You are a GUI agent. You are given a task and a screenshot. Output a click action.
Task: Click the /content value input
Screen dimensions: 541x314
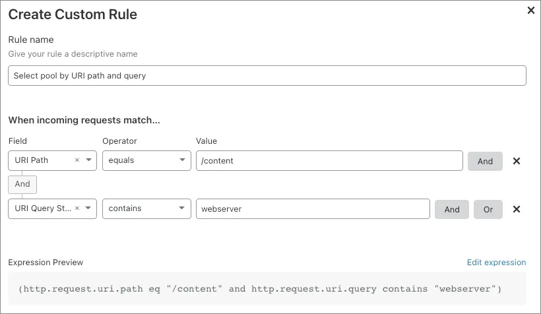click(x=329, y=160)
